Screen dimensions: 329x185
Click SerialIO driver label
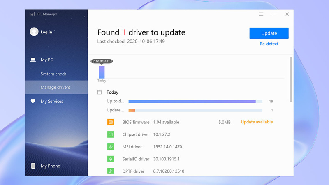tap(136, 159)
